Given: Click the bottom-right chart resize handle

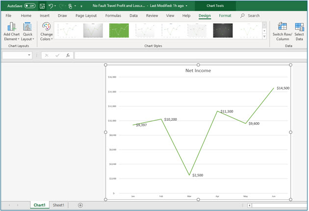Looking at the screenshot, I should pyautogui.click(x=290, y=199).
